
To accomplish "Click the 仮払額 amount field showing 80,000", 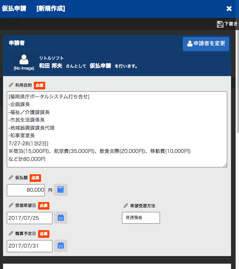I will [26, 190].
